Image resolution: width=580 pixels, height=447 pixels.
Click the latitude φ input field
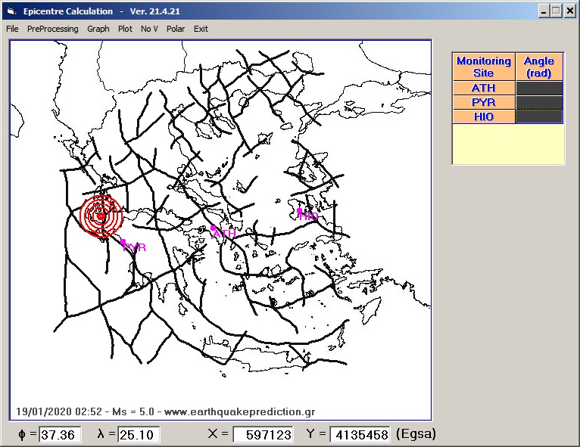click(61, 435)
